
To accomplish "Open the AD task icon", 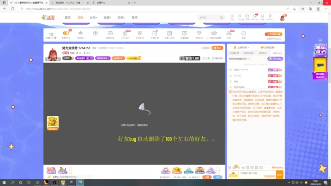I will click(x=110, y=33).
